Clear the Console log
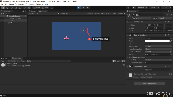Viewport: 173px width, 97px height. pos(3,61)
